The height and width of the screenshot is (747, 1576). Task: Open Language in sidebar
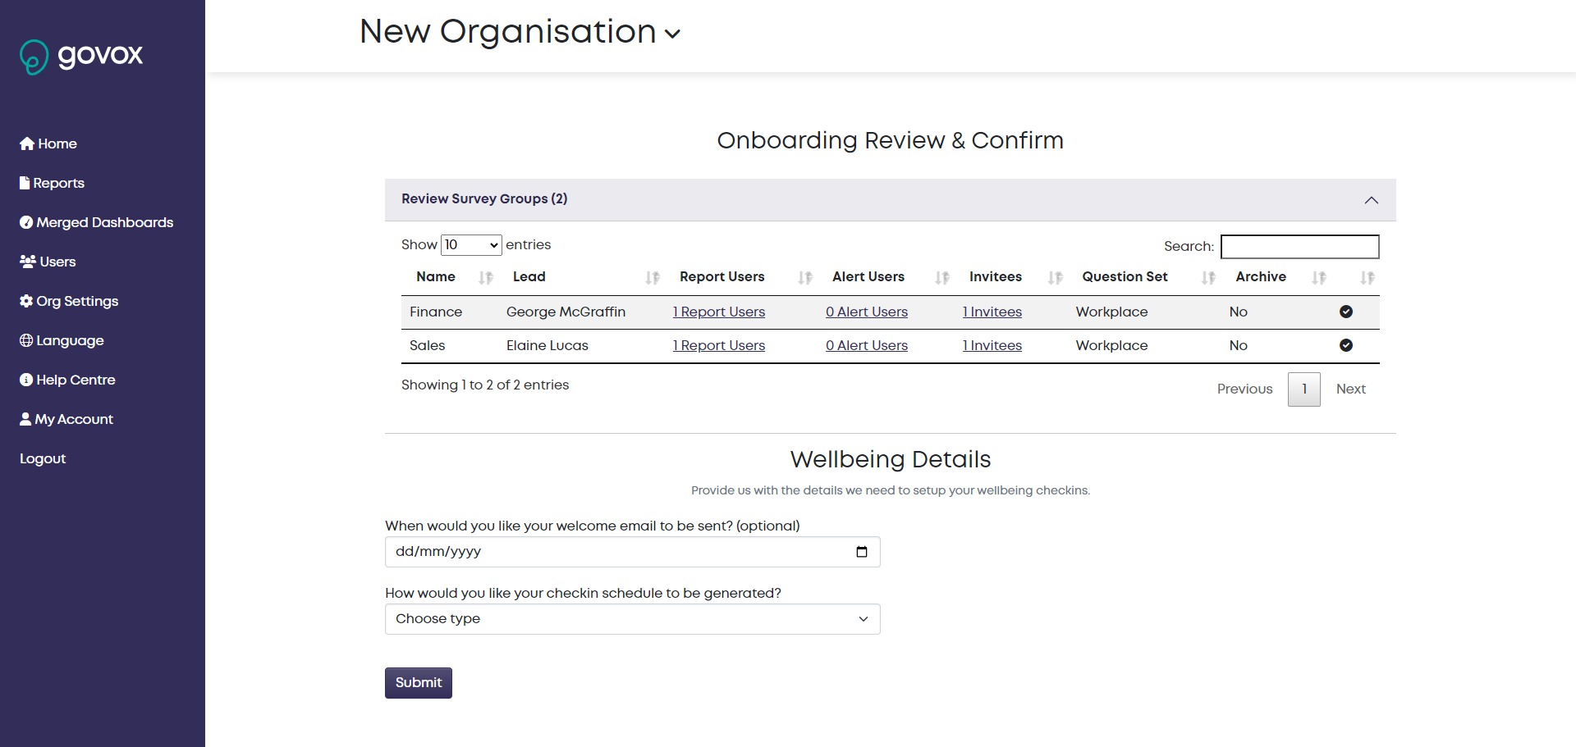pos(62,340)
